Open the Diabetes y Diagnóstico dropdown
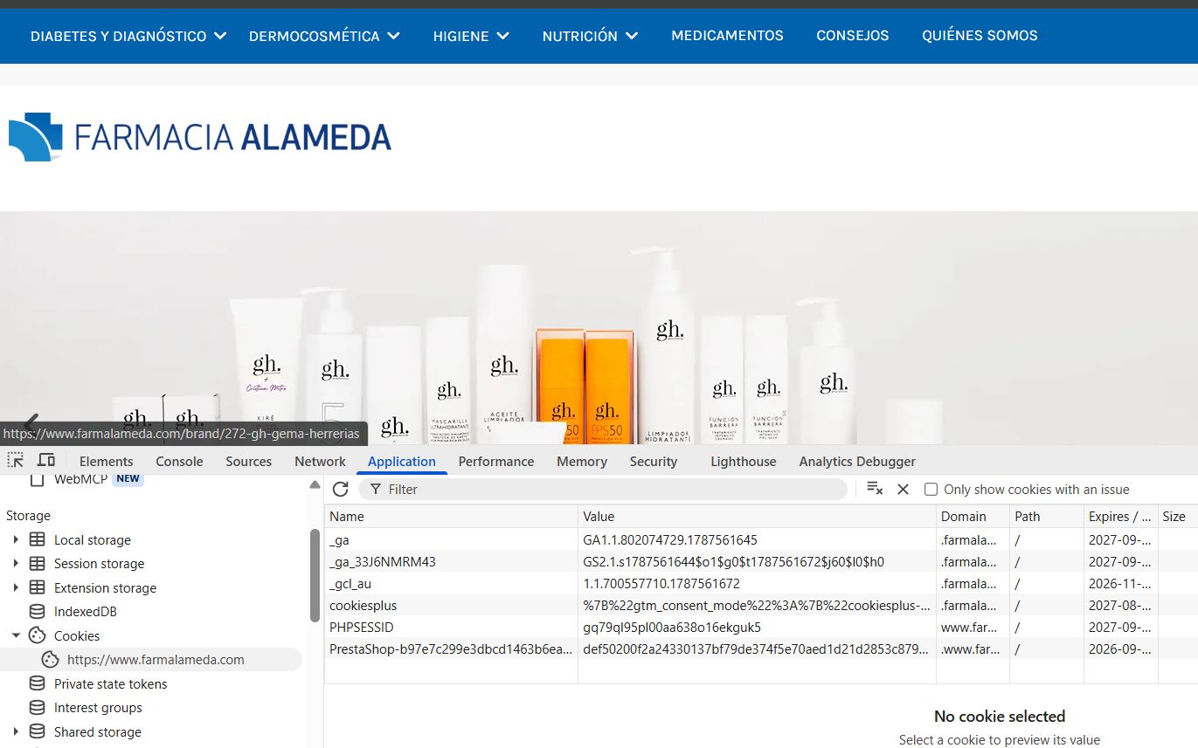 pos(128,36)
